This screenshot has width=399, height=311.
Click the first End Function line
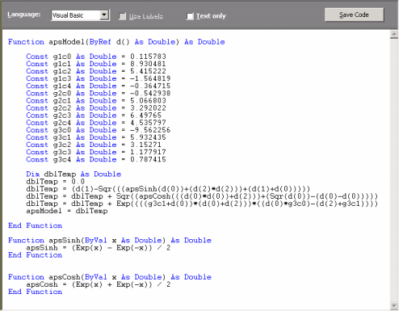click(x=35, y=225)
